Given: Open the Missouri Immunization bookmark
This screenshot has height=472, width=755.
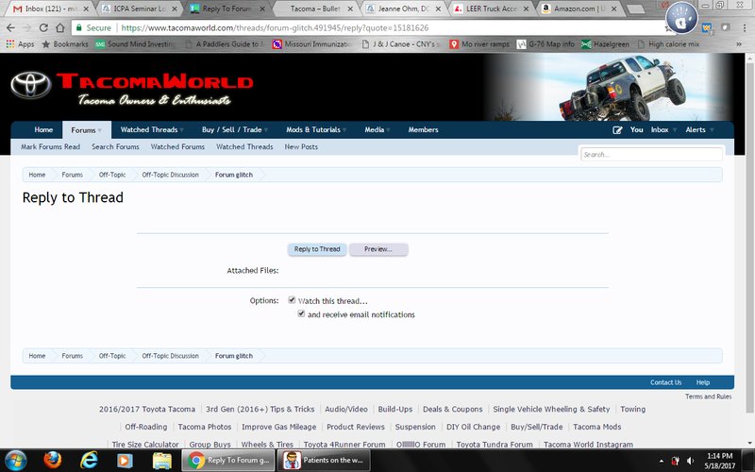Looking at the screenshot, I should pyautogui.click(x=312, y=44).
